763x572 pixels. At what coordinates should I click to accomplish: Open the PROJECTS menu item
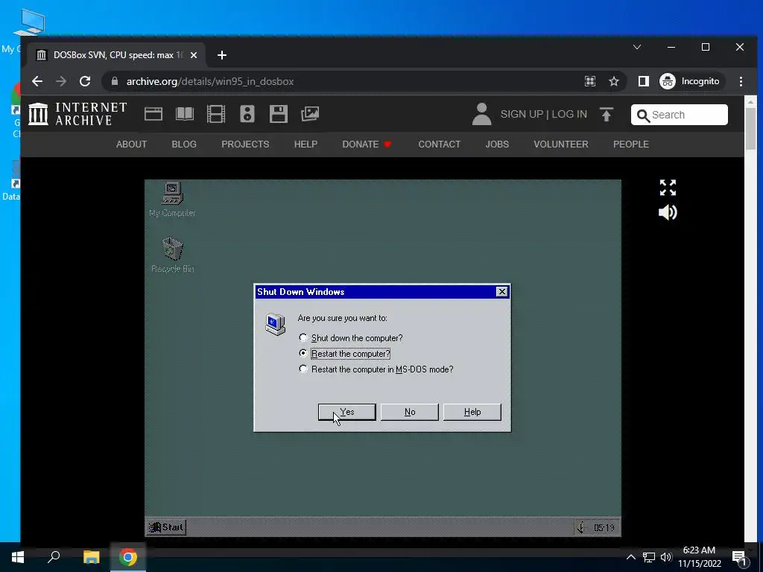pyautogui.click(x=245, y=144)
